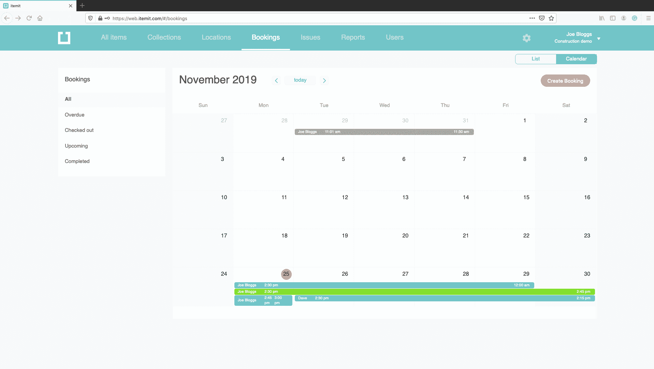Navigate back with the back arrow

7,18
